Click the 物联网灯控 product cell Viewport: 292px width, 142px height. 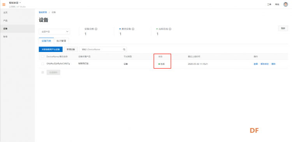83,64
